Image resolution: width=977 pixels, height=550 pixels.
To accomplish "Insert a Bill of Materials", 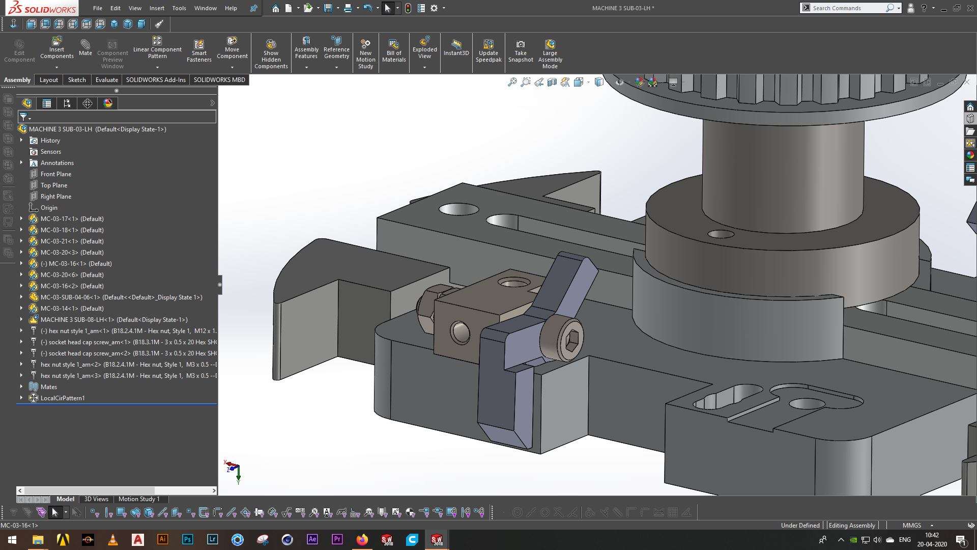I will click(x=394, y=51).
